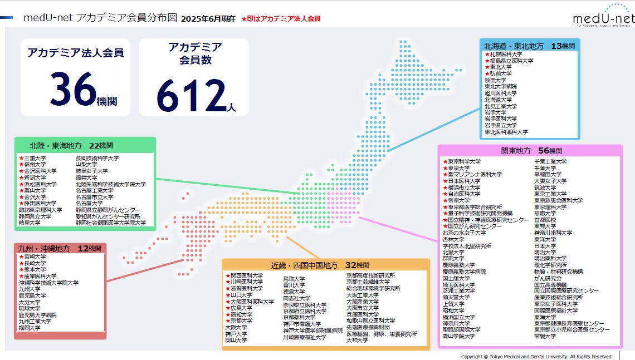Viewport: 635px width, 360px height.
Task: Click the red star beside 札幌医科大学
Action: [x=487, y=55]
